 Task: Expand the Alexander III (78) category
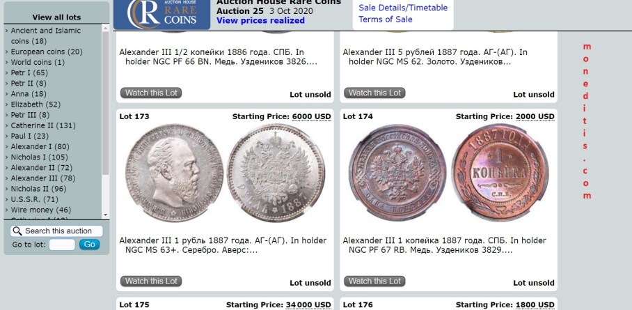[x=42, y=178]
